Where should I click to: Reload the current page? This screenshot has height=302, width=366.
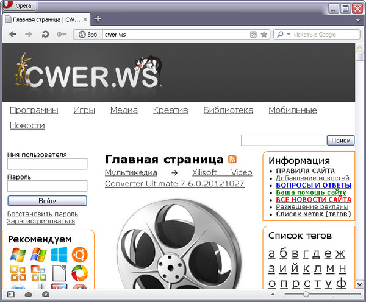click(x=45, y=35)
